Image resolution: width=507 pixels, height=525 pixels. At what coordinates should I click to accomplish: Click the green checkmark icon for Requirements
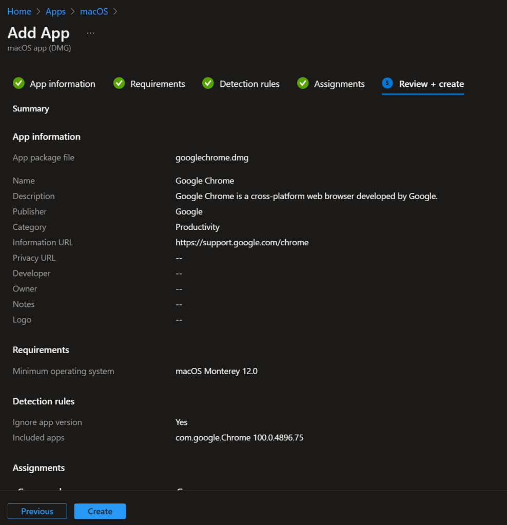point(119,83)
